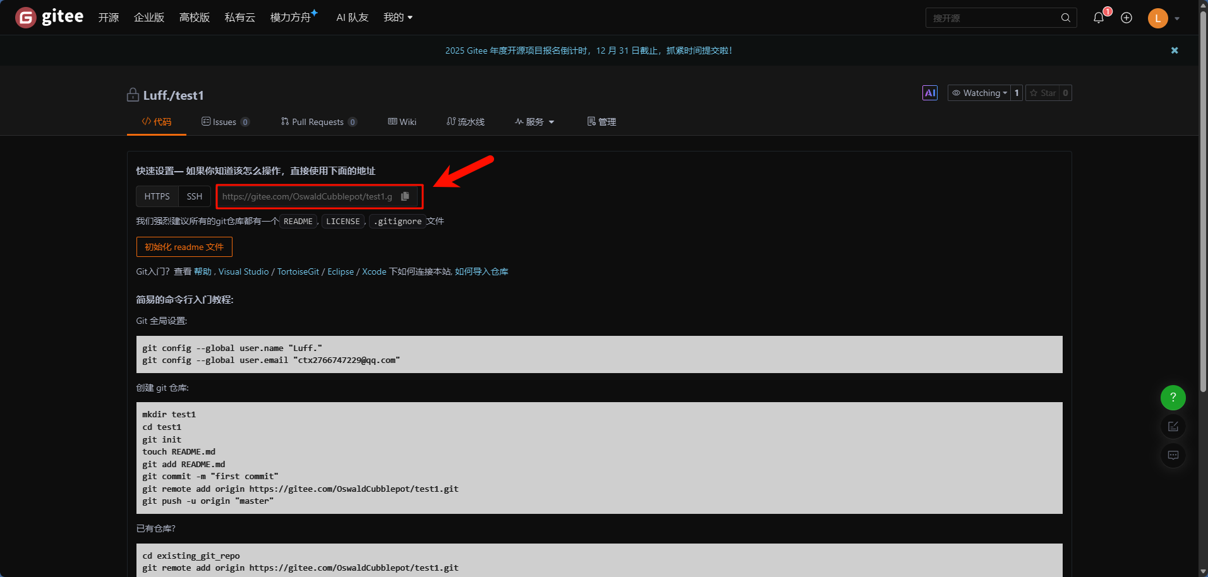Focus the 搜开源 search field
Image resolution: width=1208 pixels, height=577 pixels.
click(994, 18)
